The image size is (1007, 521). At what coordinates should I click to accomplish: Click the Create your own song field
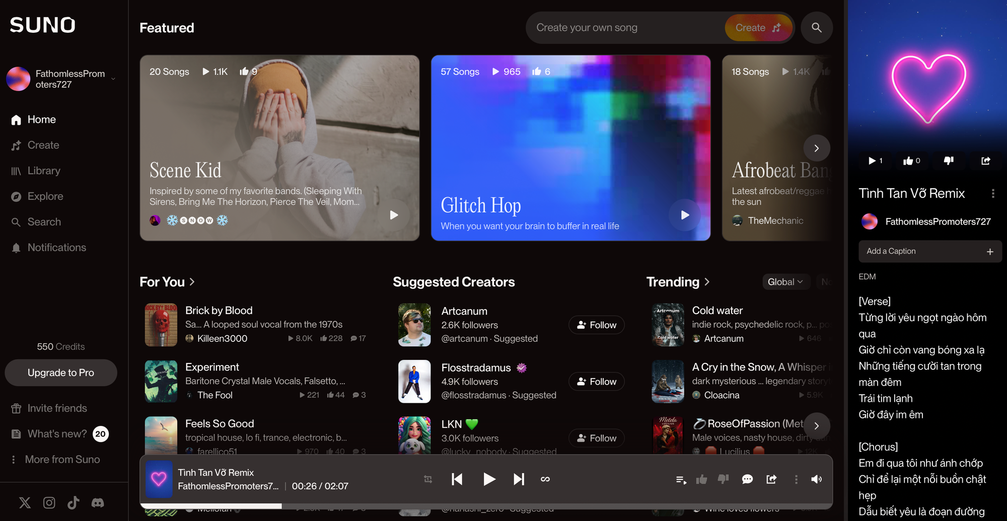[624, 28]
